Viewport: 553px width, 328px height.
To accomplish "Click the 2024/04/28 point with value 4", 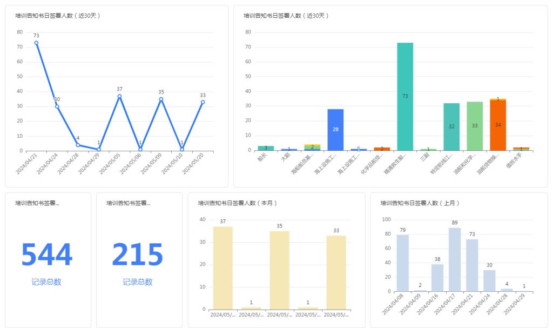I will [78, 145].
